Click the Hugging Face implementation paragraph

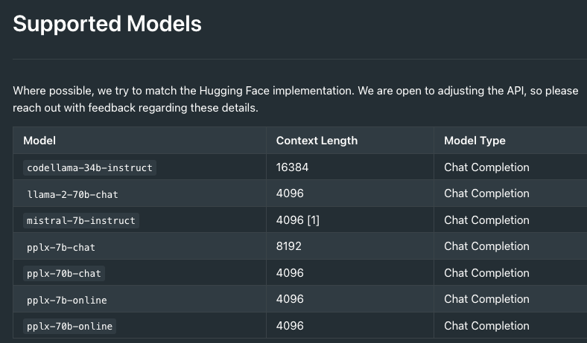pos(296,99)
